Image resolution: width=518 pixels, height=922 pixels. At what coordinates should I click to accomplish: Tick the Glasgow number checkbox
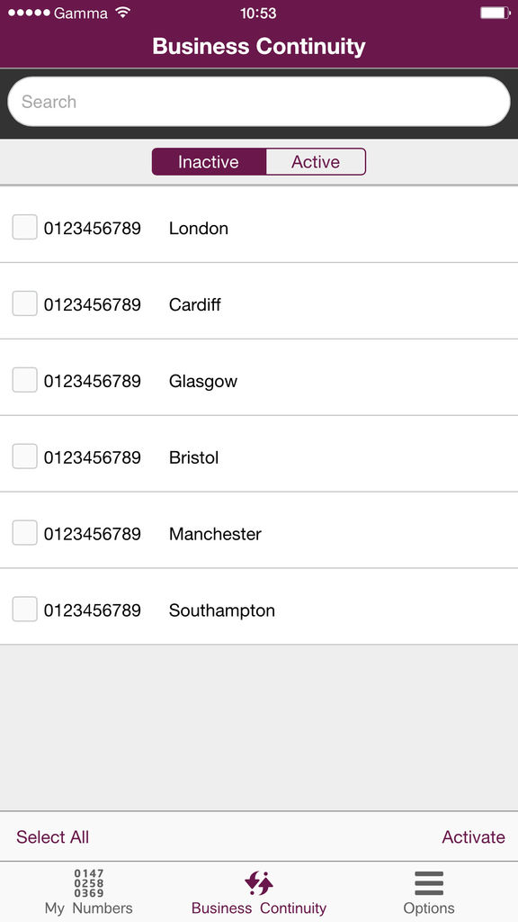[x=24, y=380]
